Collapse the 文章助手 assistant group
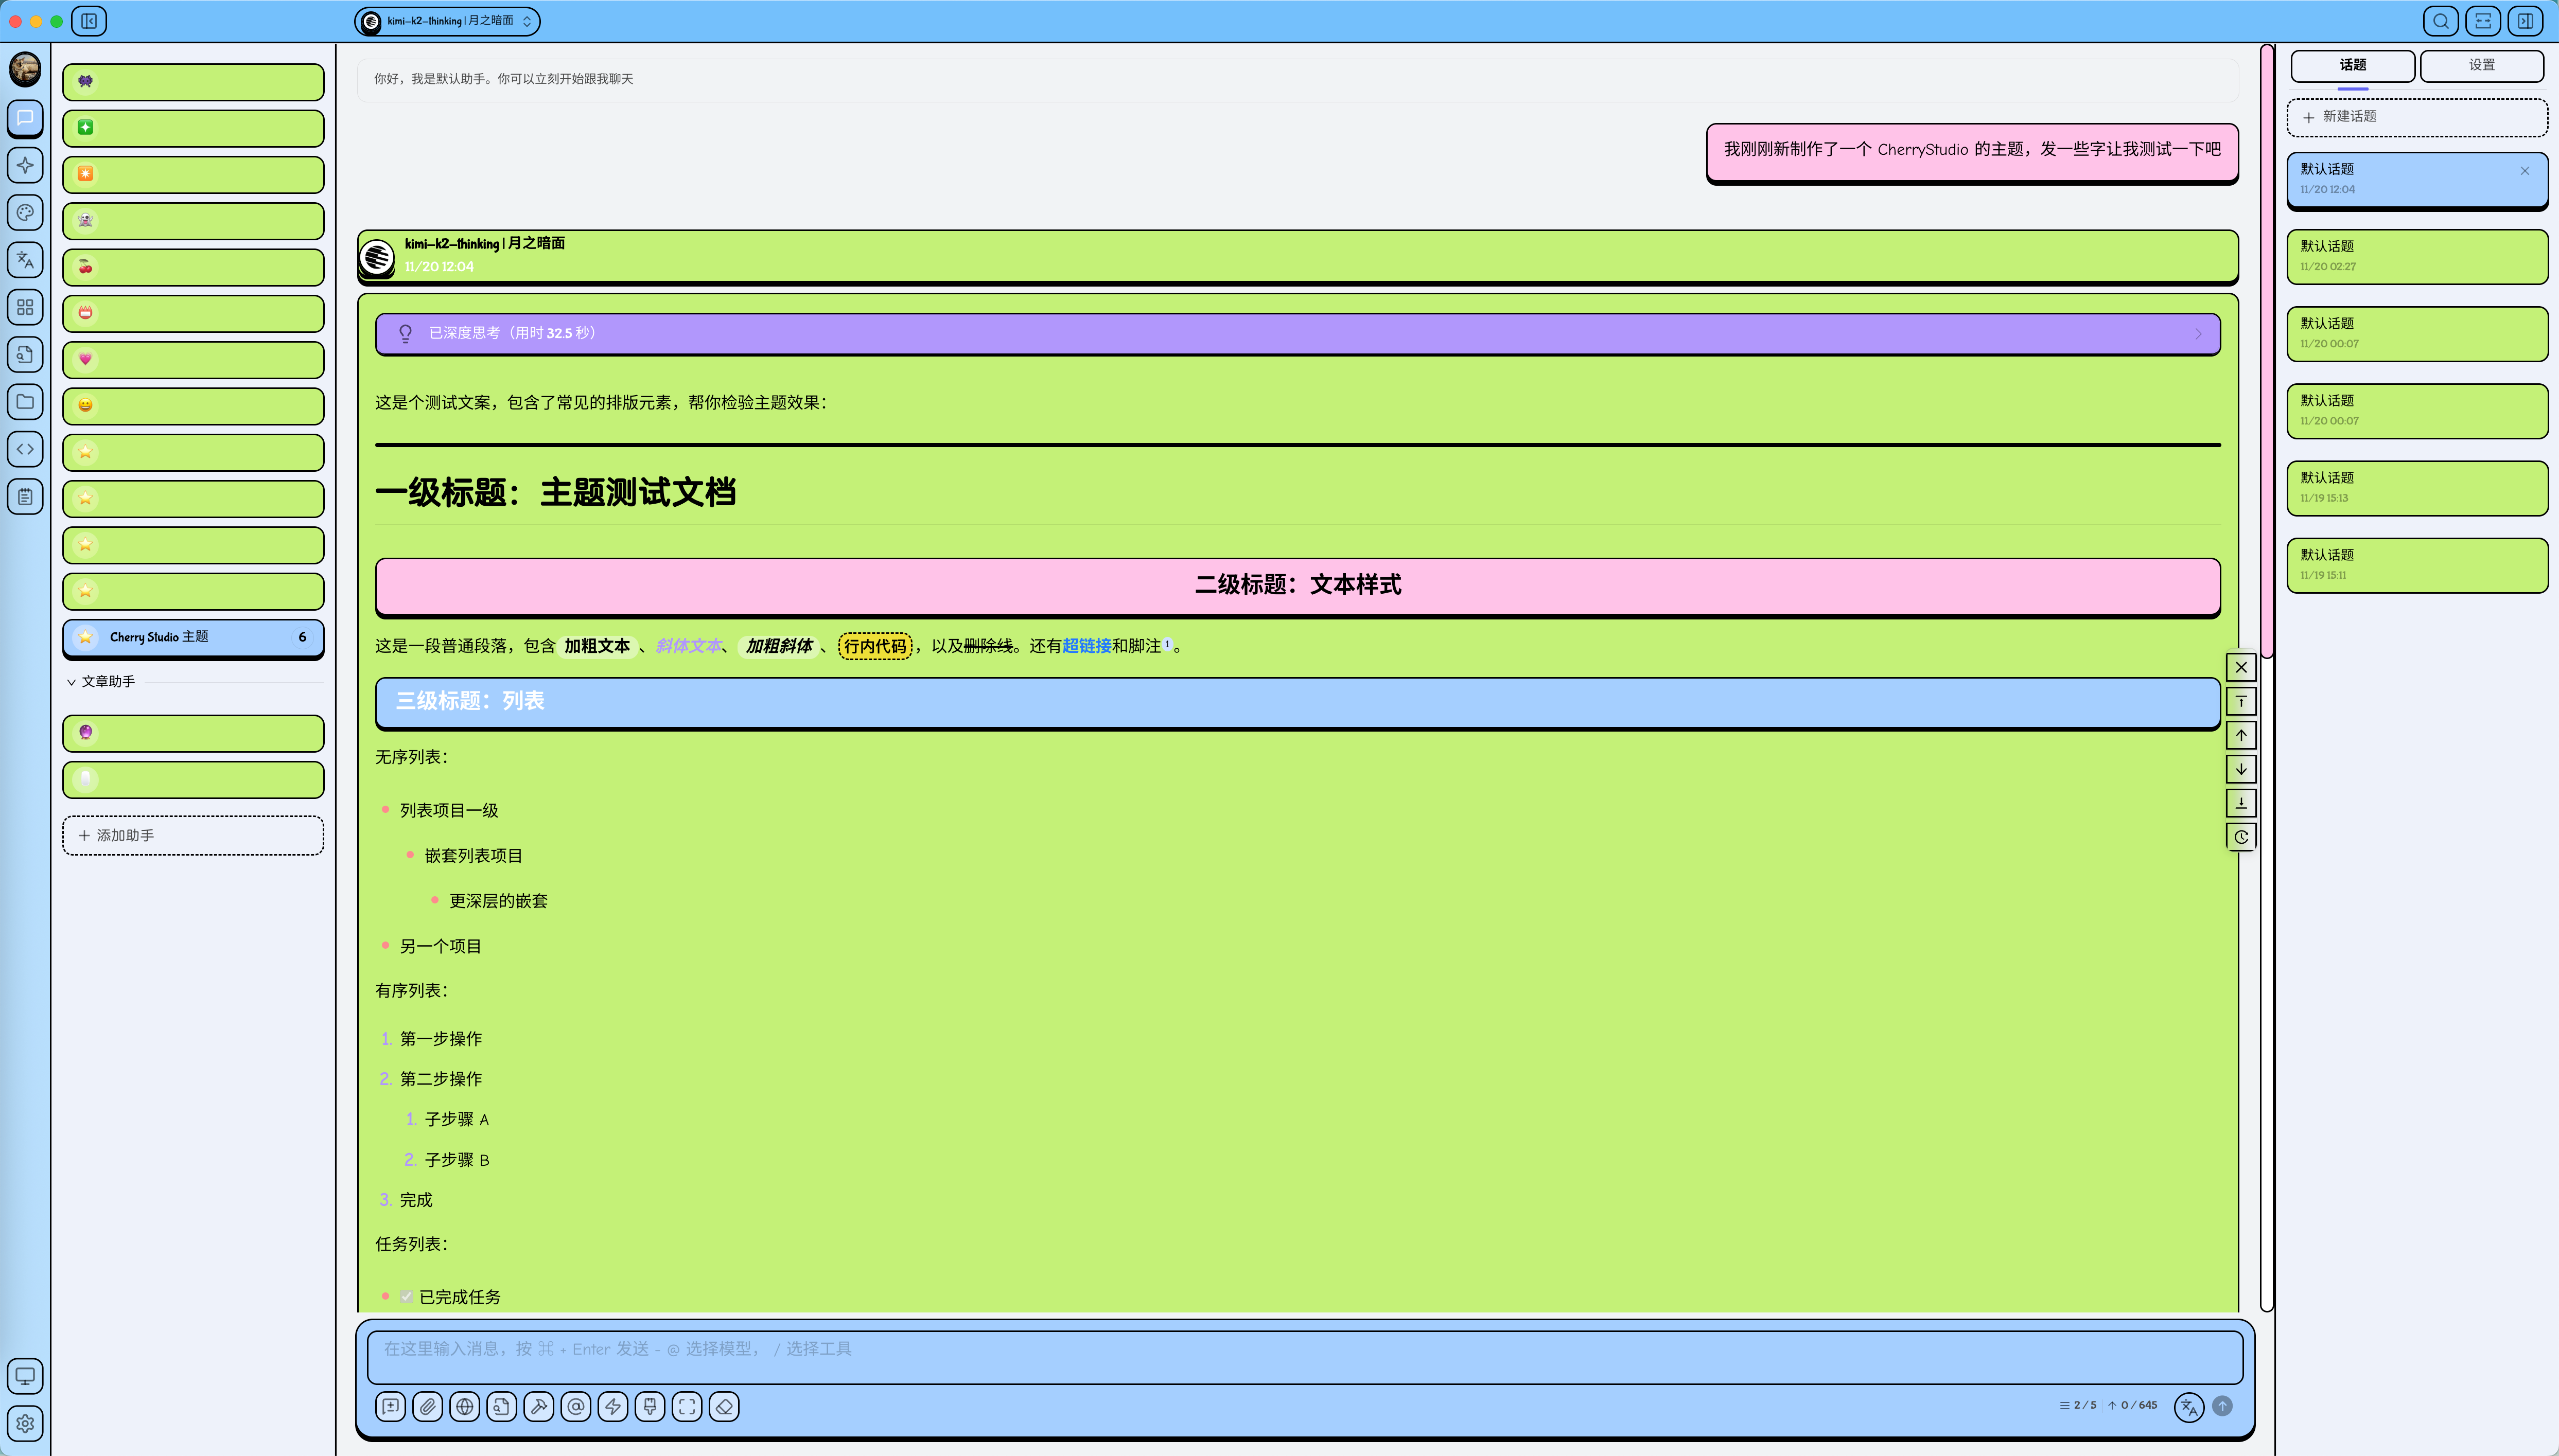The image size is (2559, 1456). coord(72,682)
